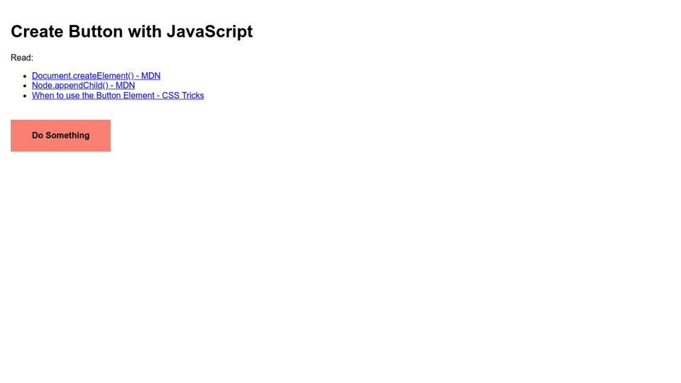This screenshot has width=681, height=383.
Task: Click the "Read:" paragraph text
Action: pyautogui.click(x=22, y=58)
